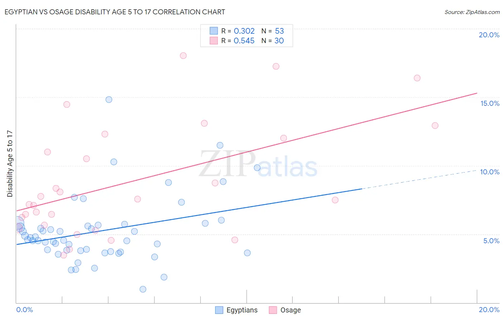Click the blue R = 0.302 swatch
504x320 pixels.
pyautogui.click(x=214, y=31)
